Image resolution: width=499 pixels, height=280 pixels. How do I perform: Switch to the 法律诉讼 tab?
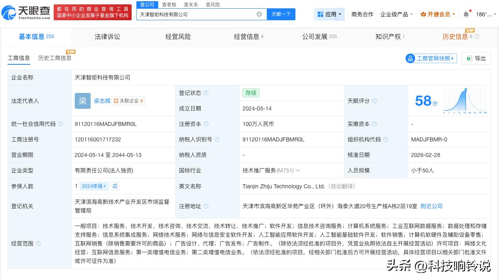coord(107,37)
